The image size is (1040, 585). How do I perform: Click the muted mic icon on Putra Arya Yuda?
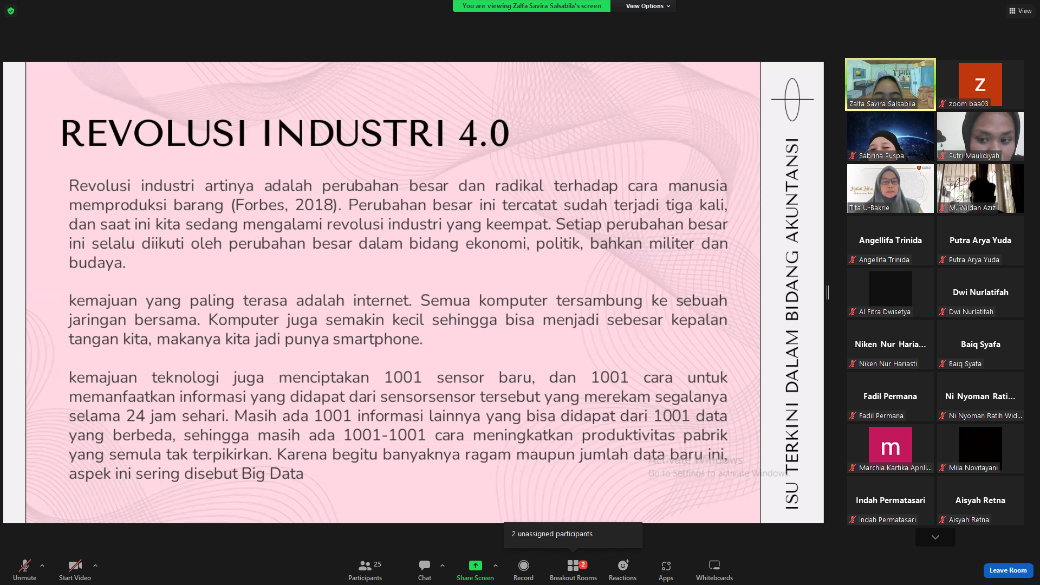pos(942,260)
